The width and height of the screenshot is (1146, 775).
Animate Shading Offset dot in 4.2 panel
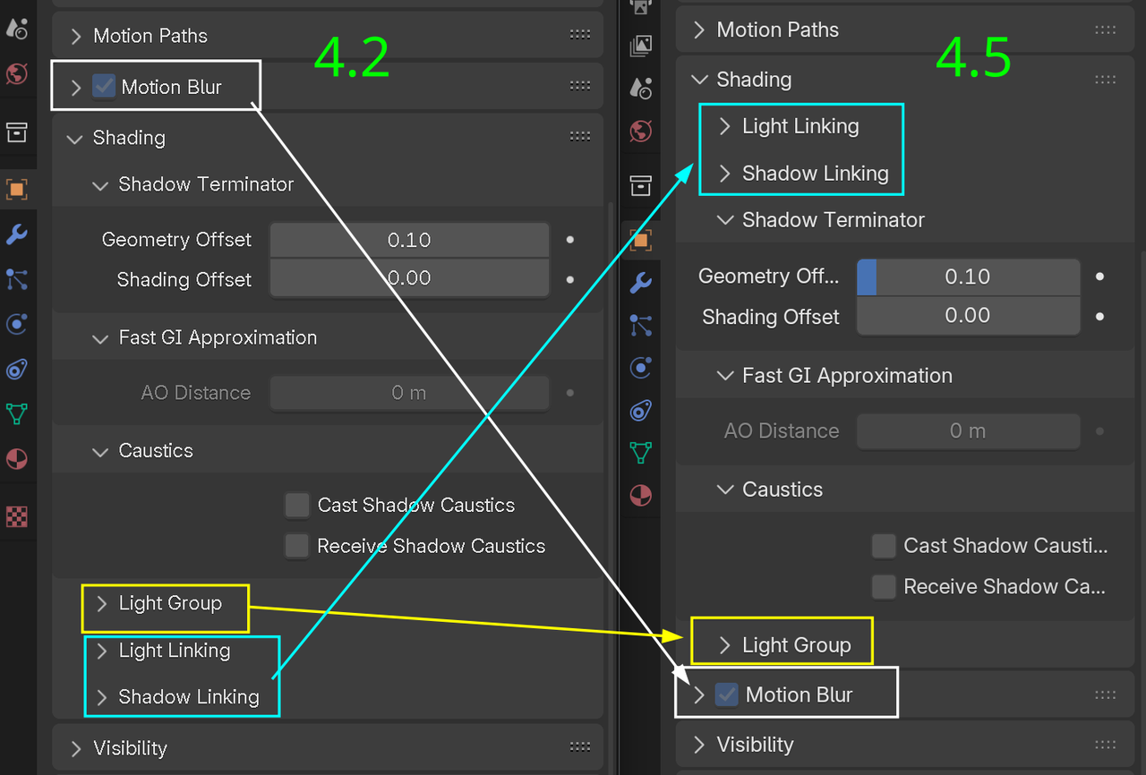[570, 279]
